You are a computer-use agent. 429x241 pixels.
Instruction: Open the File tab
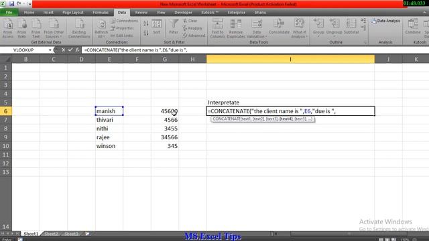coord(9,12)
